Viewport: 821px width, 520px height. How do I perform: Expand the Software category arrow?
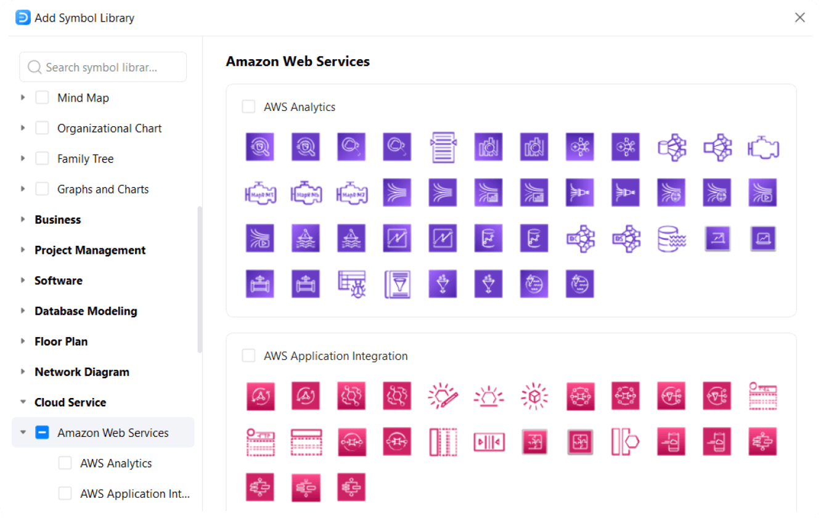coord(23,280)
